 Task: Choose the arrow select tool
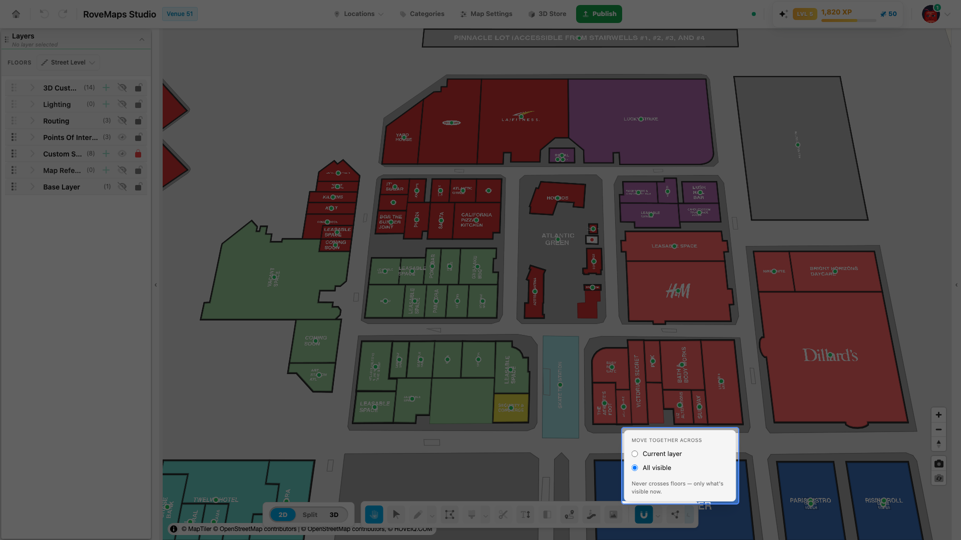(x=396, y=514)
